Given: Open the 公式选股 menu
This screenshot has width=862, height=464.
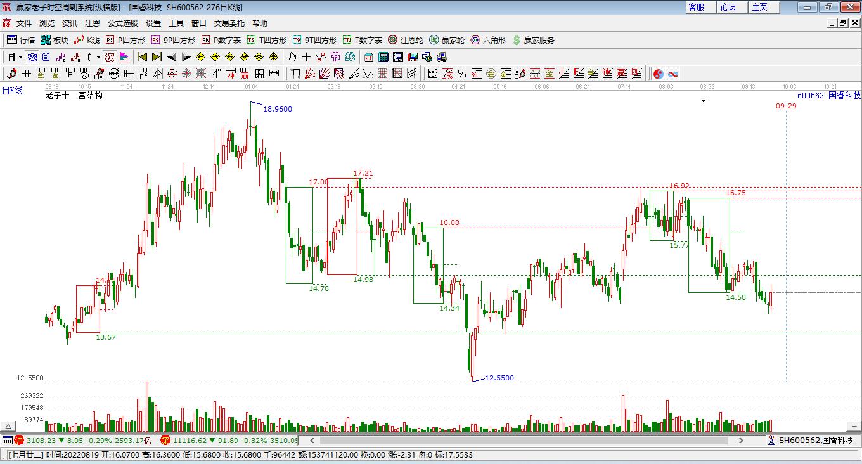Looking at the screenshot, I should pos(123,23).
